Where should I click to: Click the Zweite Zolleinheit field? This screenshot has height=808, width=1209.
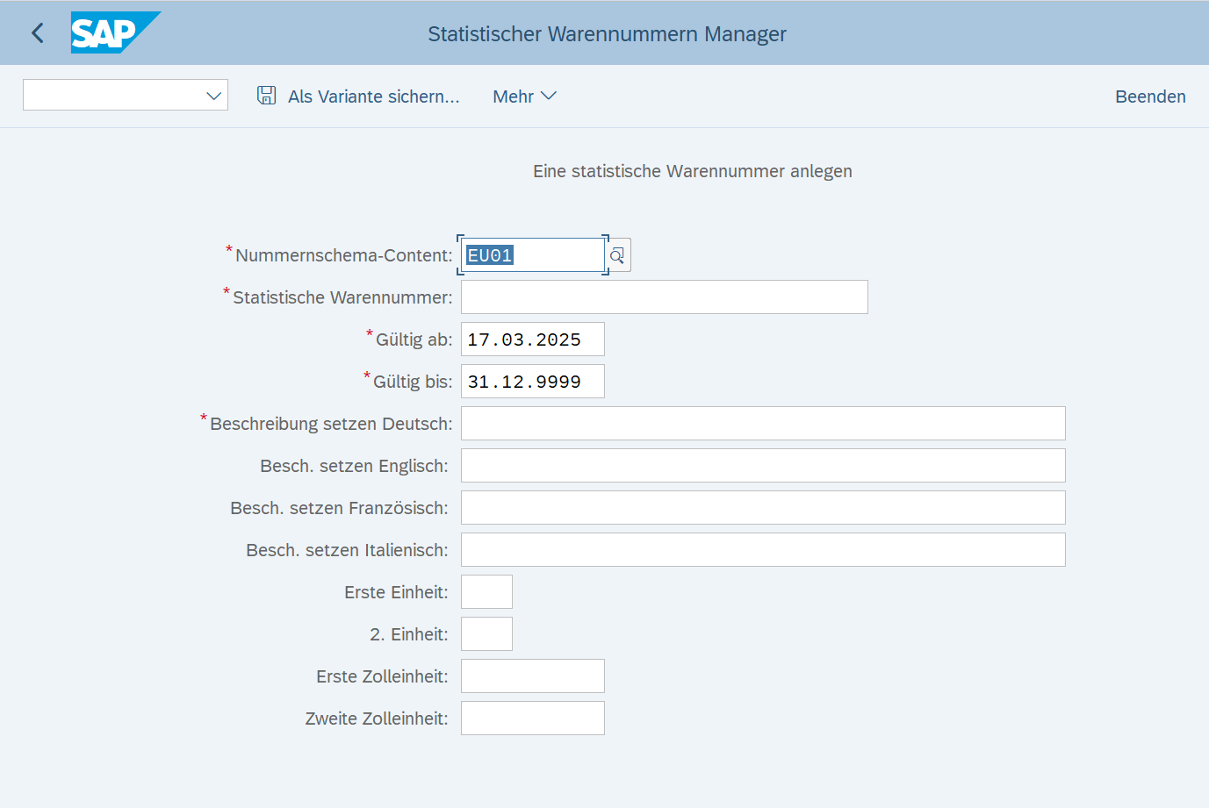tap(533, 719)
